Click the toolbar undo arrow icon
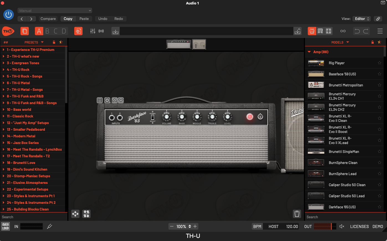The width and height of the screenshot is (387, 241). click(x=357, y=31)
